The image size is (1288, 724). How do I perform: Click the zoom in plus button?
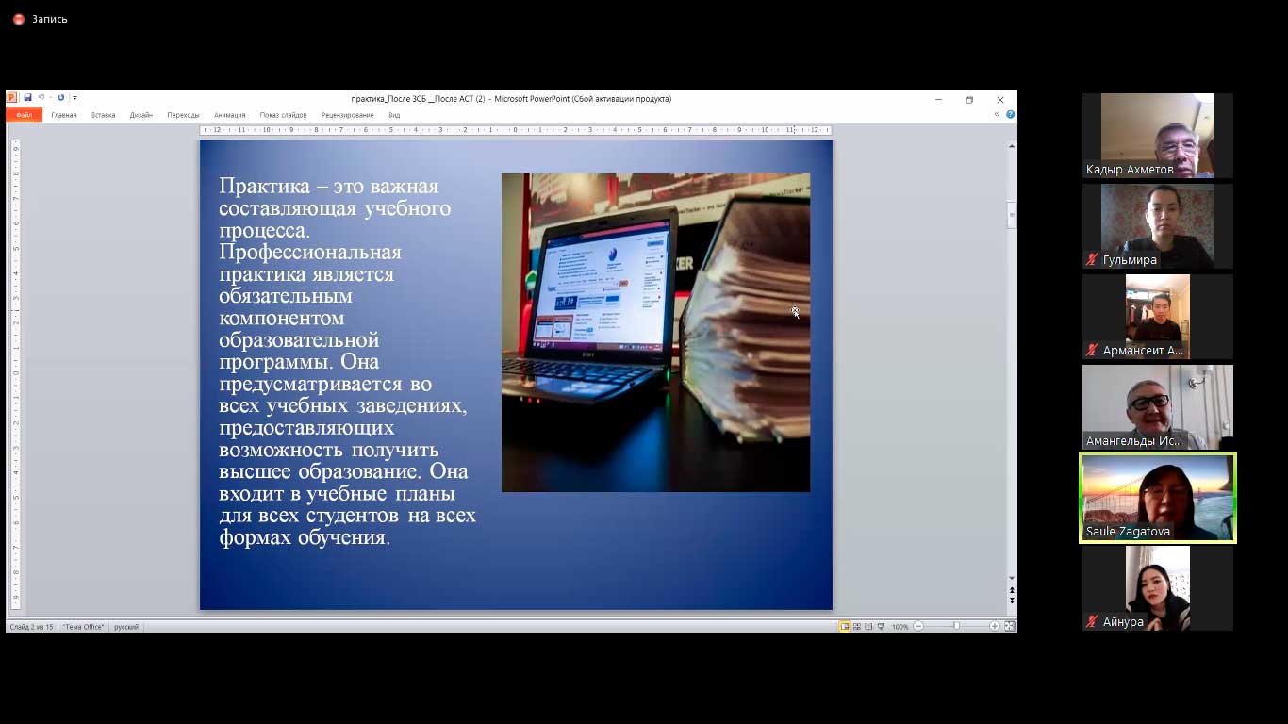(x=994, y=627)
